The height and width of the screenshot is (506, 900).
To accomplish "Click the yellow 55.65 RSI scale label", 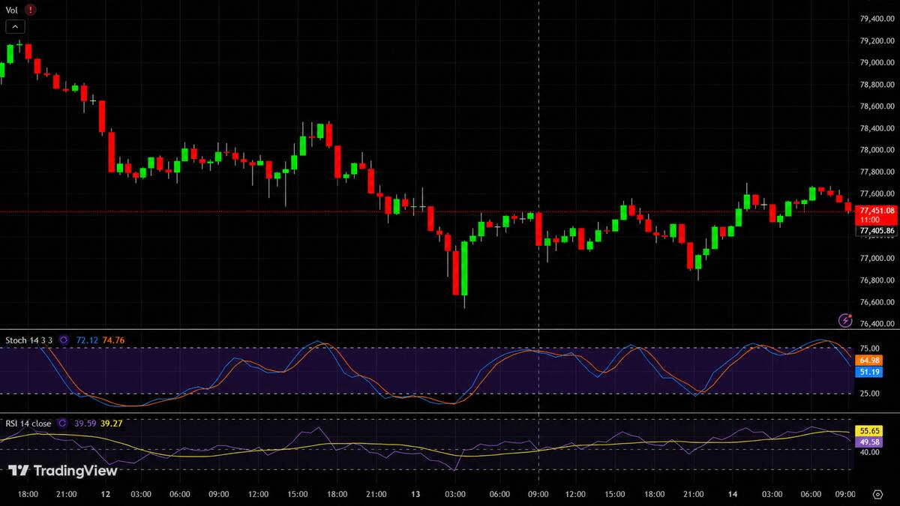I will [868, 431].
